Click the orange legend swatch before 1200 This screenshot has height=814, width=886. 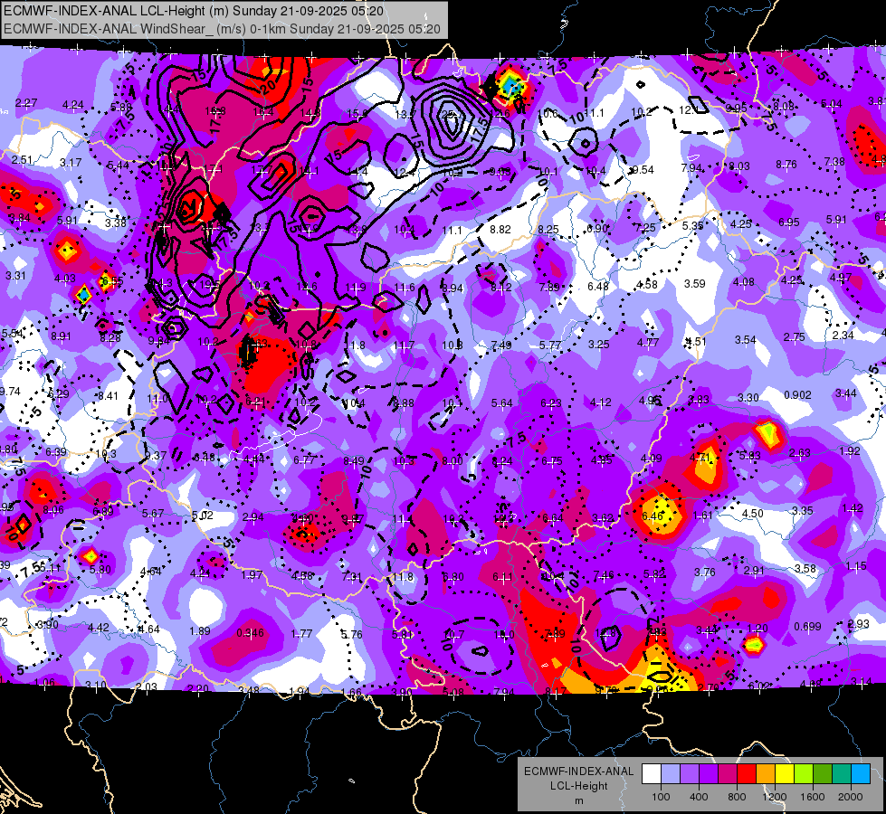(765, 774)
